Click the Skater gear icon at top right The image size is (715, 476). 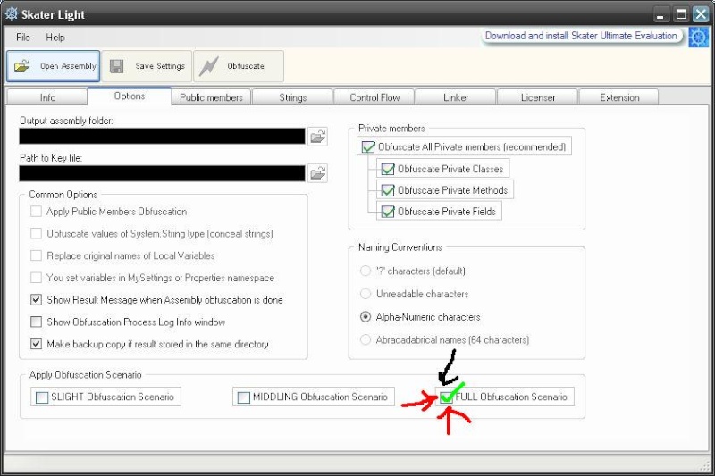click(698, 37)
